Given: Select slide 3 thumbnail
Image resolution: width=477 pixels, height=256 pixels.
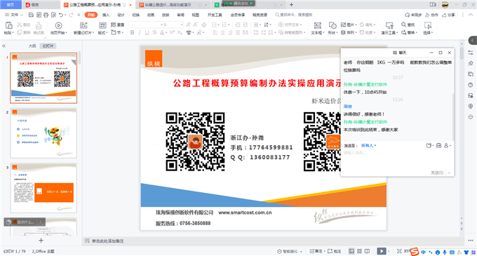Looking at the screenshot, I should point(43,188).
